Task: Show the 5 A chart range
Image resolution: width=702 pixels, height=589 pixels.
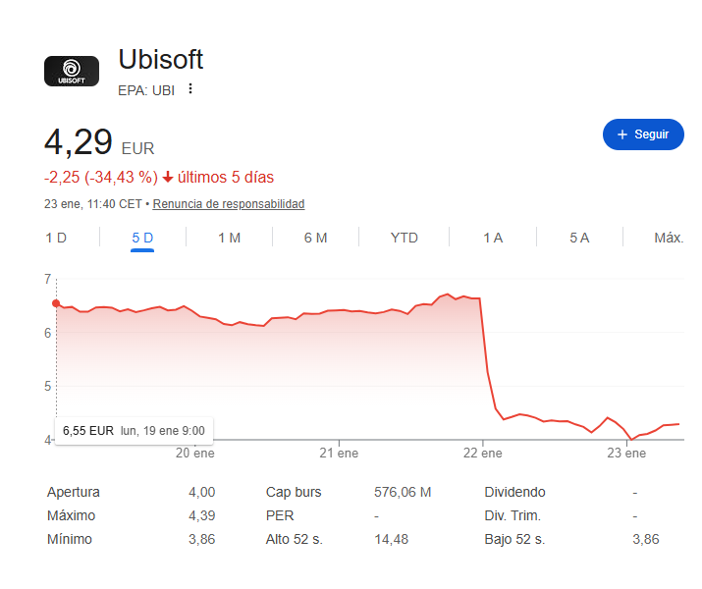Action: point(579,238)
